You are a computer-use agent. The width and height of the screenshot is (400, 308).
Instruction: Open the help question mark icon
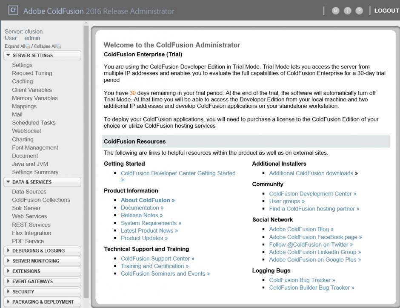coord(359,11)
